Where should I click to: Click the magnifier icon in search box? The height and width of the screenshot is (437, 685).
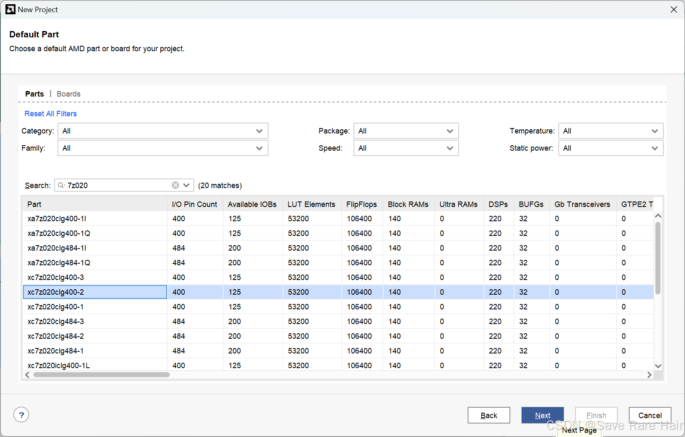[61, 185]
